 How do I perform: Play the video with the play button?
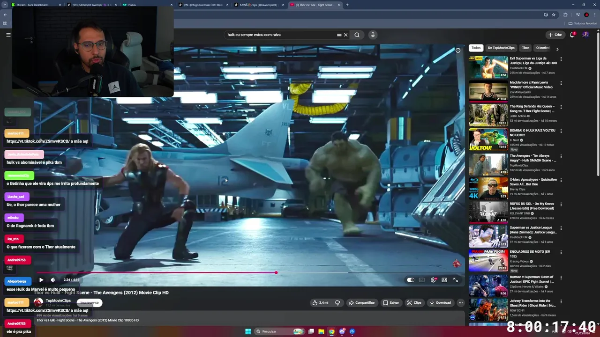pos(41,280)
